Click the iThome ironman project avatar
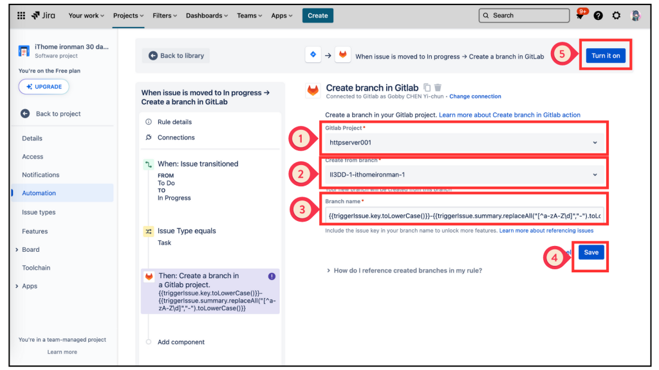Screen dimensions: 659x370 coord(24,51)
